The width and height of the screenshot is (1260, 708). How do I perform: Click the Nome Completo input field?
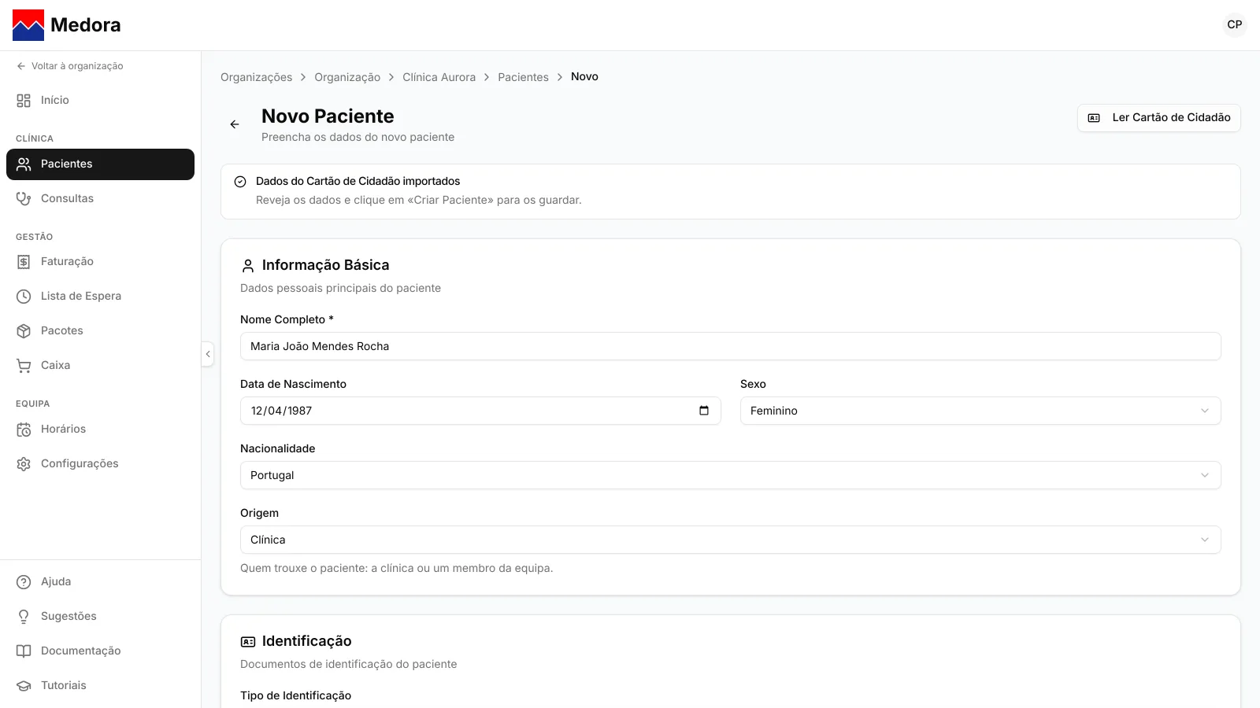coord(731,346)
